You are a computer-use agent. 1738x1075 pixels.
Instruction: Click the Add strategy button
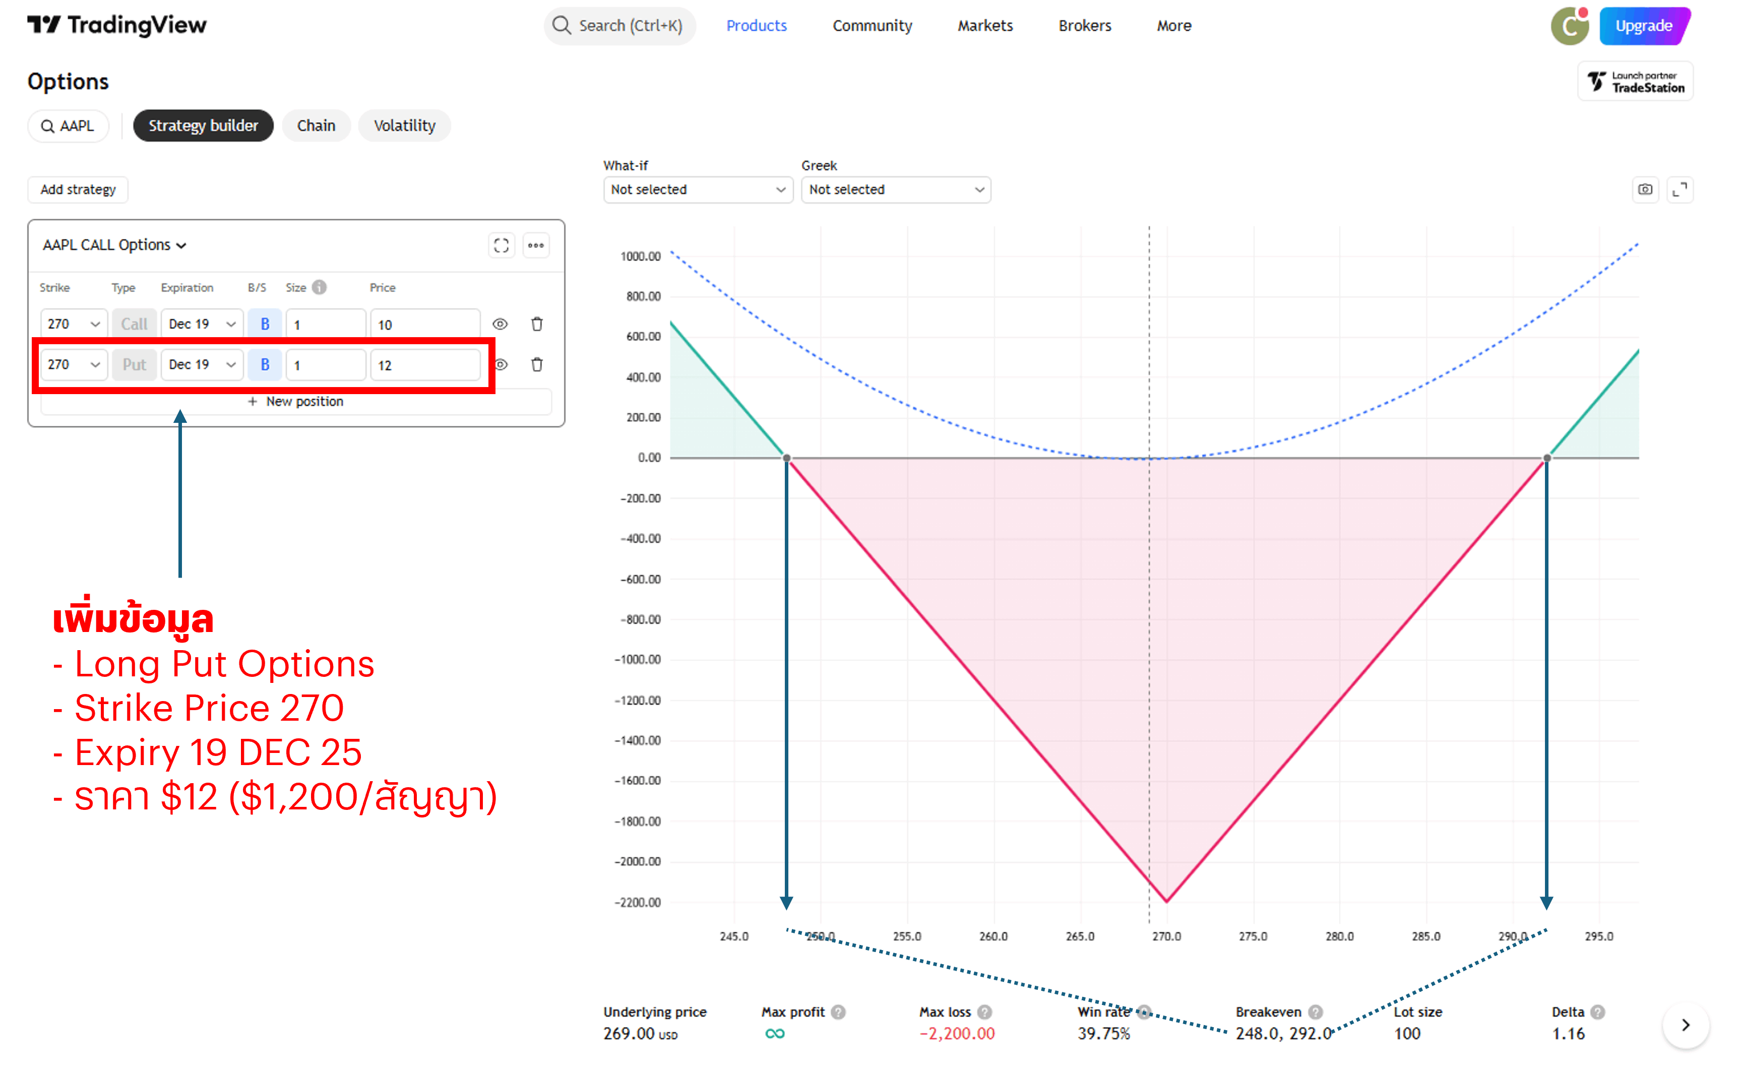tap(78, 190)
